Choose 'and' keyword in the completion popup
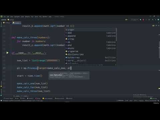The image size is (160, 120). [91, 45]
